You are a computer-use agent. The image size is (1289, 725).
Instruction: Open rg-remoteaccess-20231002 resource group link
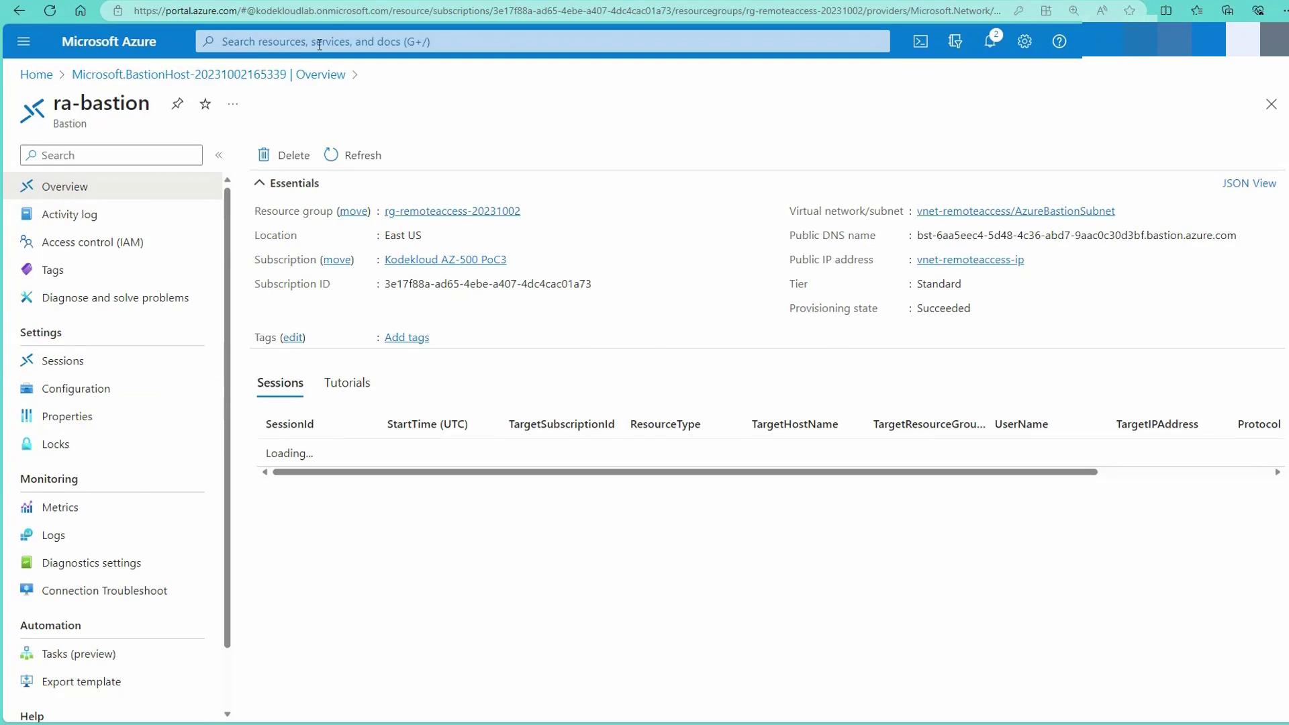point(452,211)
